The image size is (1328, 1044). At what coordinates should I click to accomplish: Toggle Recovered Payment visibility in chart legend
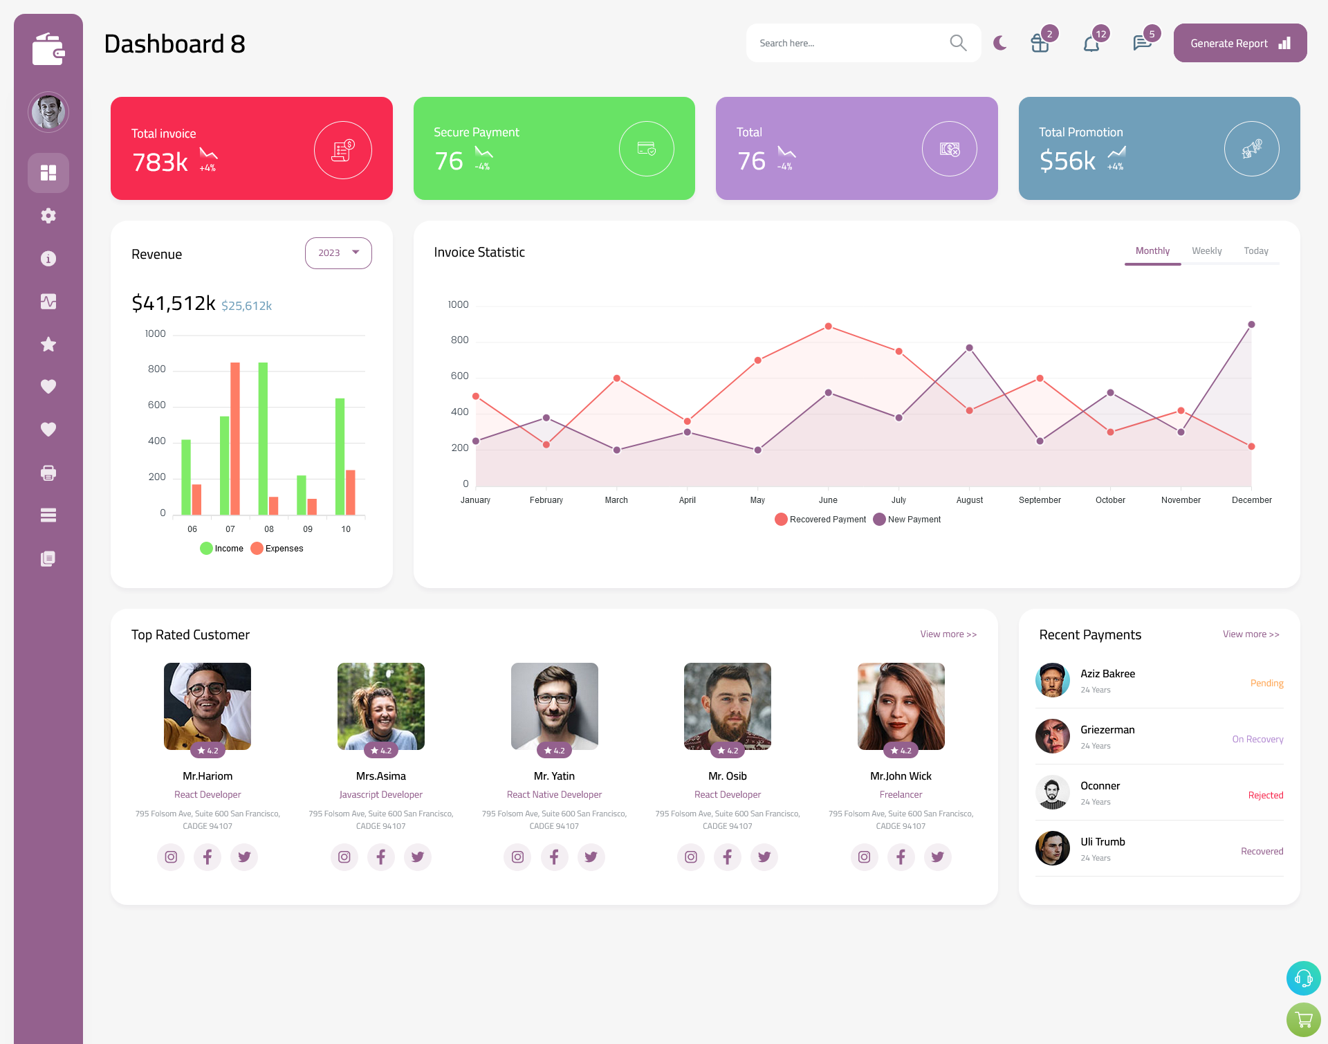click(x=820, y=520)
